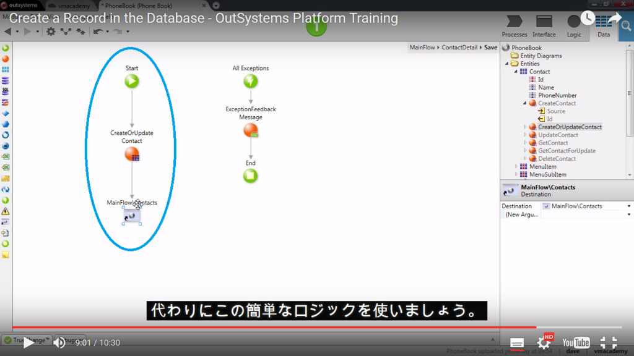634x356 pixels.
Task: Click the redo arrow in toolbar
Action: (x=117, y=32)
